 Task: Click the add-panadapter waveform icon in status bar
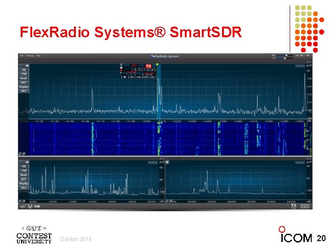(x=23, y=207)
